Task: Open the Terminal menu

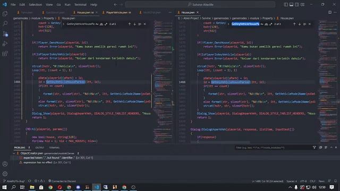Action: point(80,5)
